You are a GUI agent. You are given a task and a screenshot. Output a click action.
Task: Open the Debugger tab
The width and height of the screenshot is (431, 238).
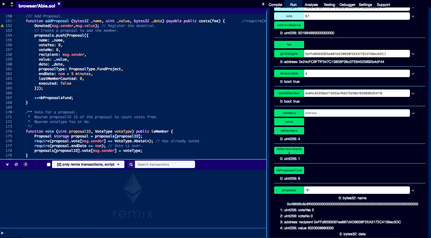[x=347, y=5]
